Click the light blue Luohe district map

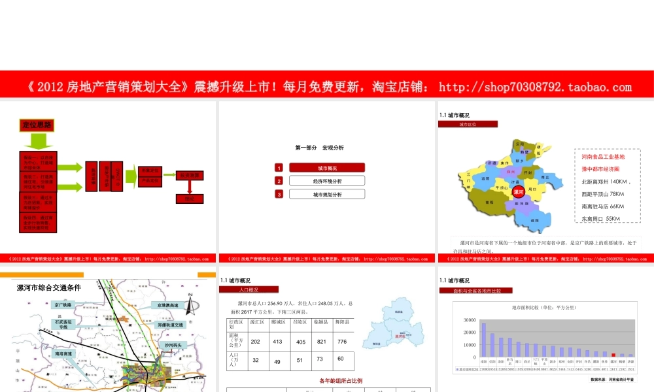393,323
